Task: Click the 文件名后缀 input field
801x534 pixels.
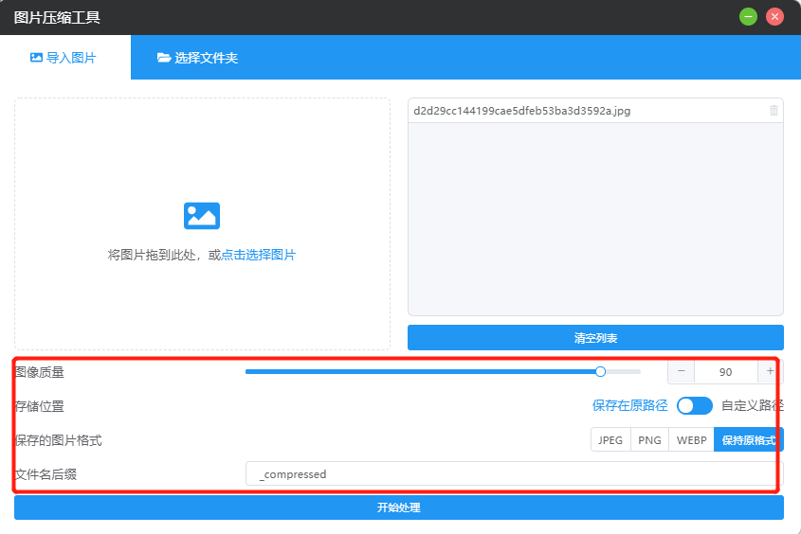Action: (x=514, y=473)
